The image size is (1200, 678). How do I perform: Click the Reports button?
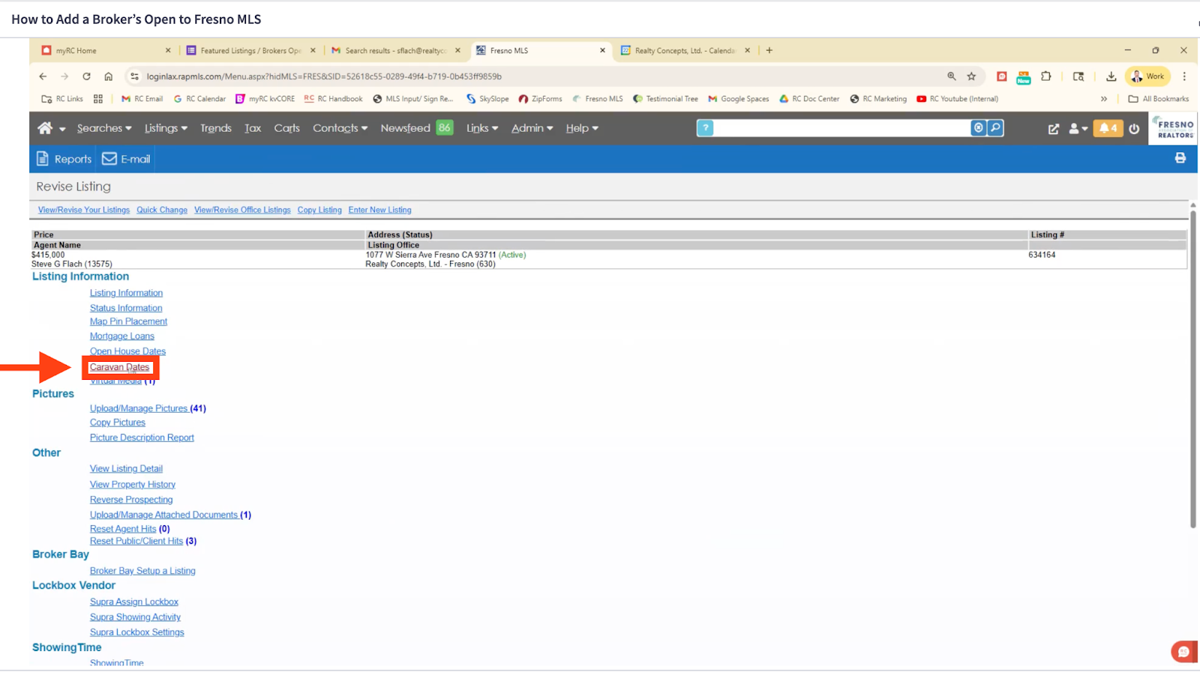coord(64,159)
